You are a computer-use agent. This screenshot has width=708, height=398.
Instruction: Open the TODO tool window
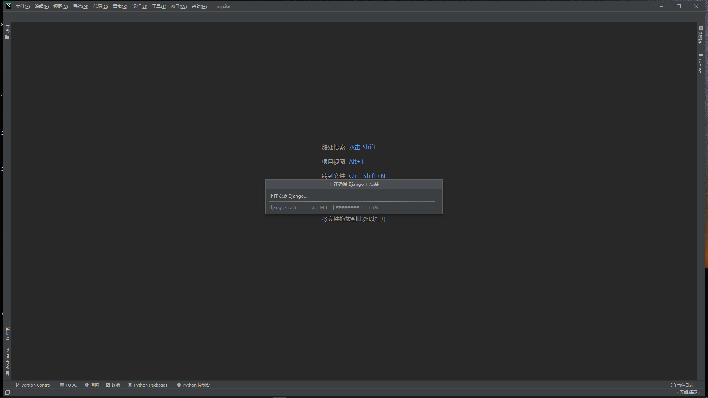pyautogui.click(x=69, y=385)
